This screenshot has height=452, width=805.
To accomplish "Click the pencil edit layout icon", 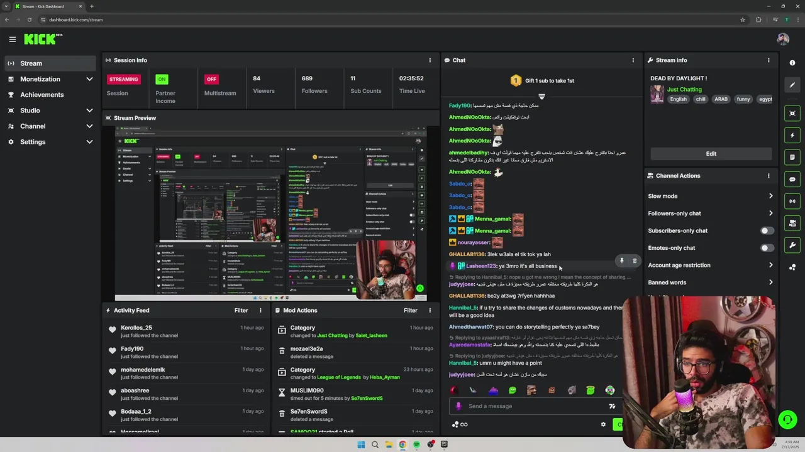I will pos(792,85).
